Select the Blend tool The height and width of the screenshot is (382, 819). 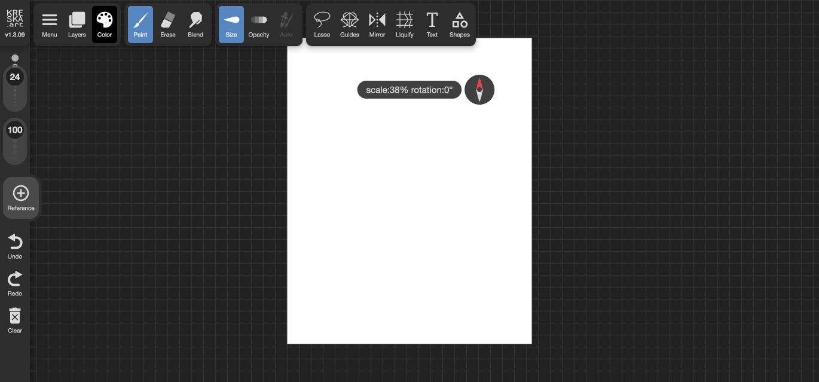pyautogui.click(x=195, y=25)
